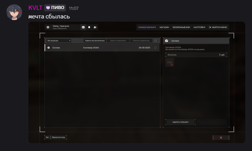Open the notifications bell icon
Viewport: 252px width, 151px height.
pyautogui.click(x=89, y=27)
